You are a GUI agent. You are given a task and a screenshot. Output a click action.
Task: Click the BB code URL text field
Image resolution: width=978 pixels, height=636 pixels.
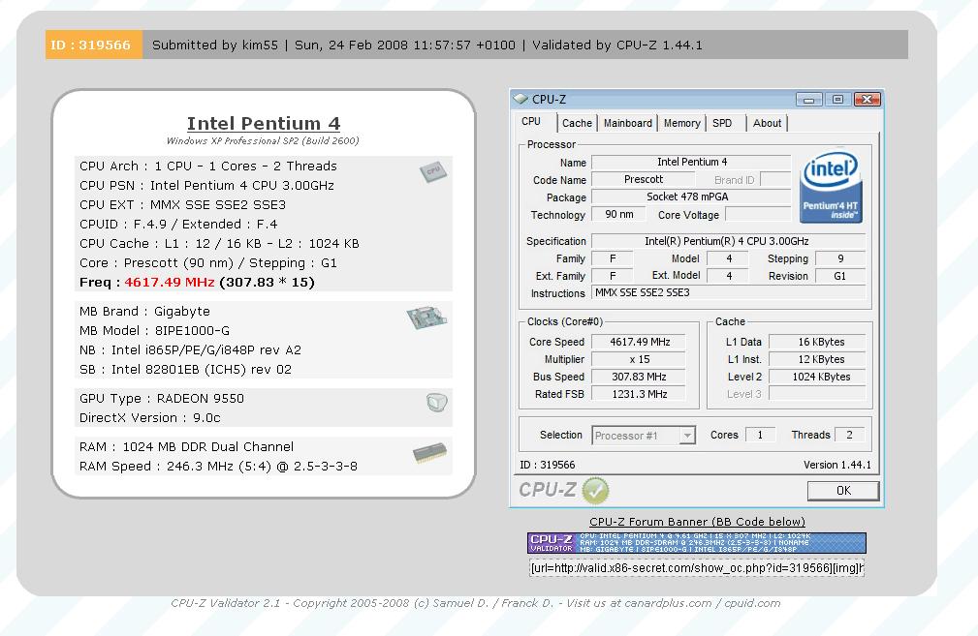coord(696,568)
